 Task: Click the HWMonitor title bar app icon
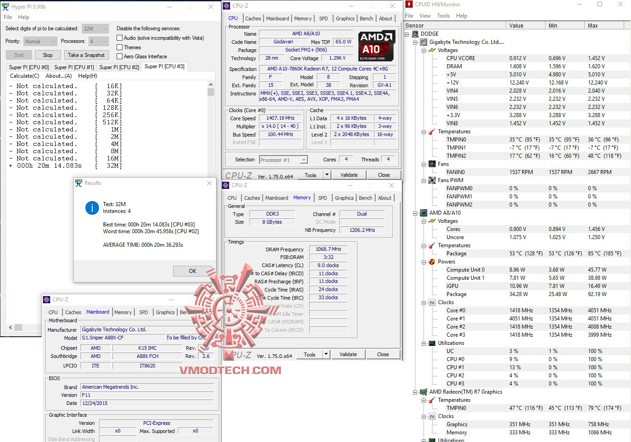pos(409,5)
